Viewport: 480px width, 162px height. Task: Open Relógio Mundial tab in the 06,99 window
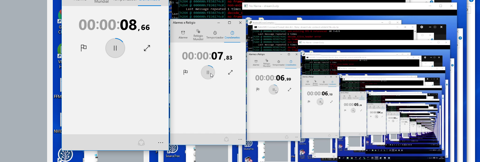tap(267, 63)
